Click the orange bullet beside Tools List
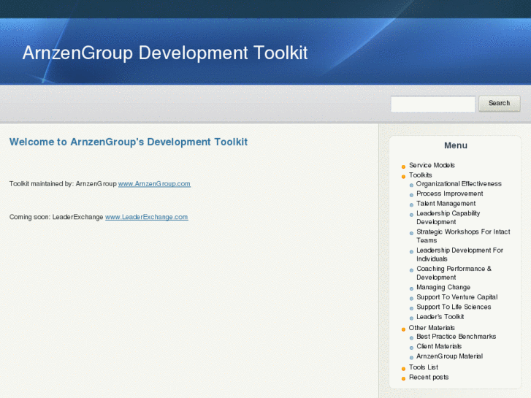 [x=403, y=369]
